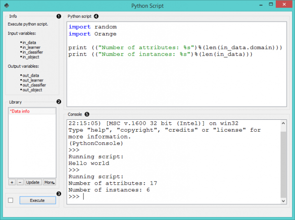Remove the selected script with the minus button
Image resolution: width=295 pixels, height=220 pixels.
pos(20,182)
